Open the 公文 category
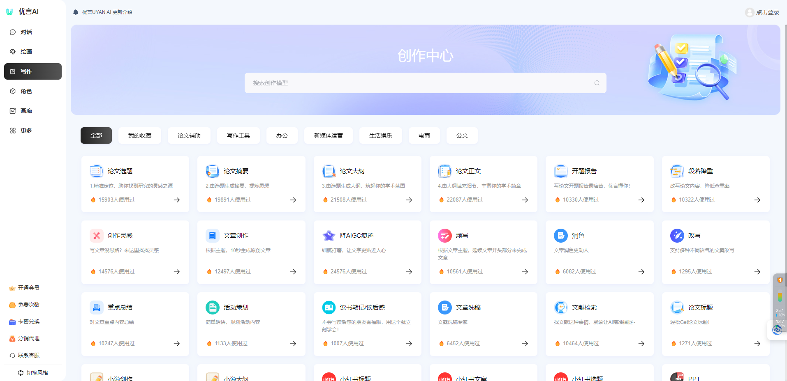 point(462,135)
